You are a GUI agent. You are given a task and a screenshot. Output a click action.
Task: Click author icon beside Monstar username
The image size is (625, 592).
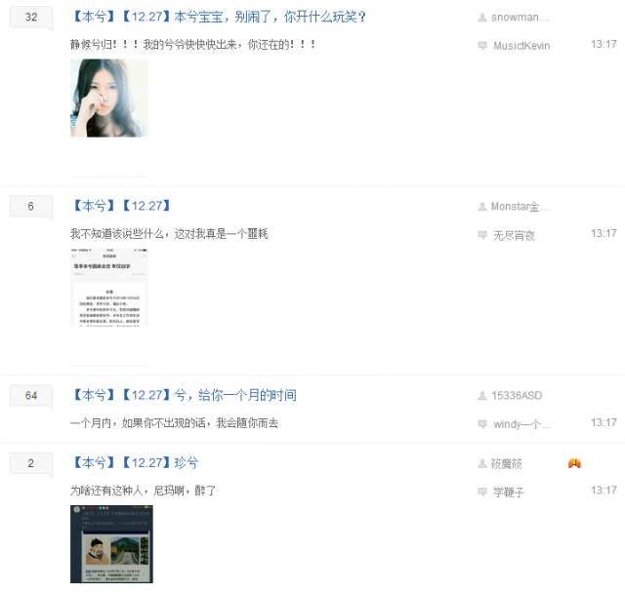click(x=482, y=207)
